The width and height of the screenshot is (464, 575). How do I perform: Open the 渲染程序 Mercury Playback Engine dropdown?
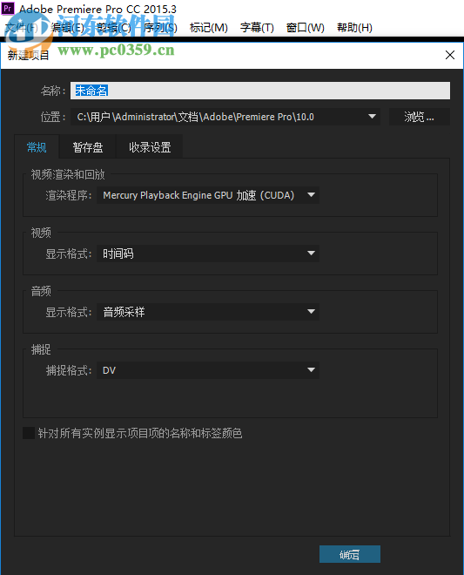208,195
